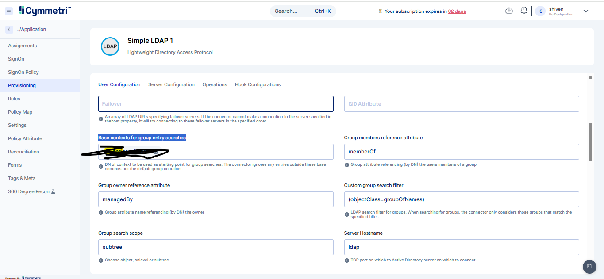The width and height of the screenshot is (604, 279).
Task: Open Policy Map in sidebar
Action: [x=40, y=112]
